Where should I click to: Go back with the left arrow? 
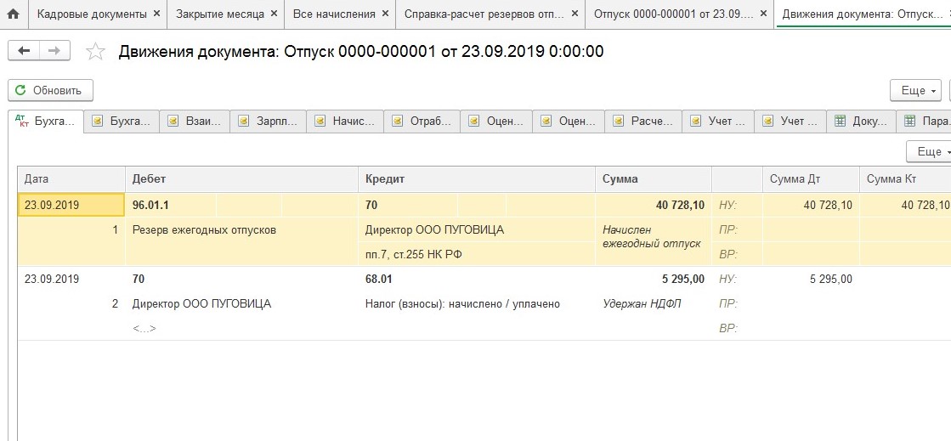pyautogui.click(x=24, y=51)
